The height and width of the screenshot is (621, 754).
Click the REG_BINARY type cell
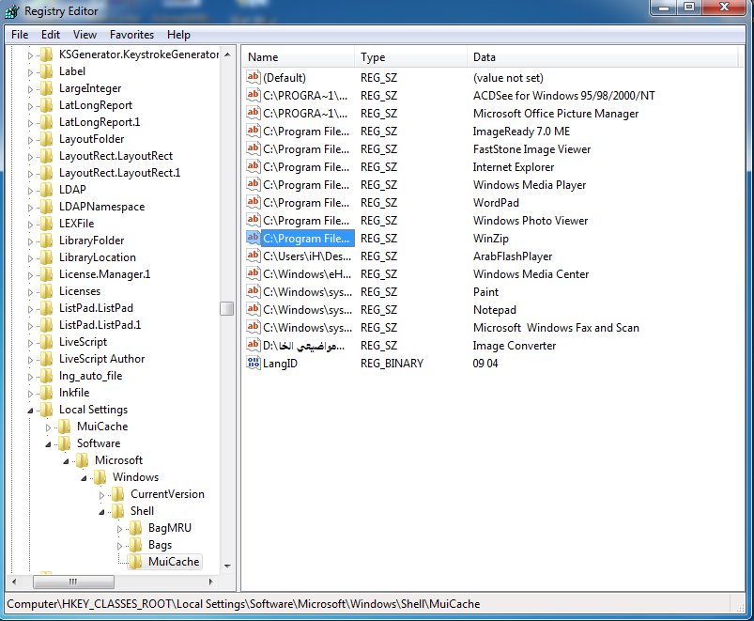392,364
